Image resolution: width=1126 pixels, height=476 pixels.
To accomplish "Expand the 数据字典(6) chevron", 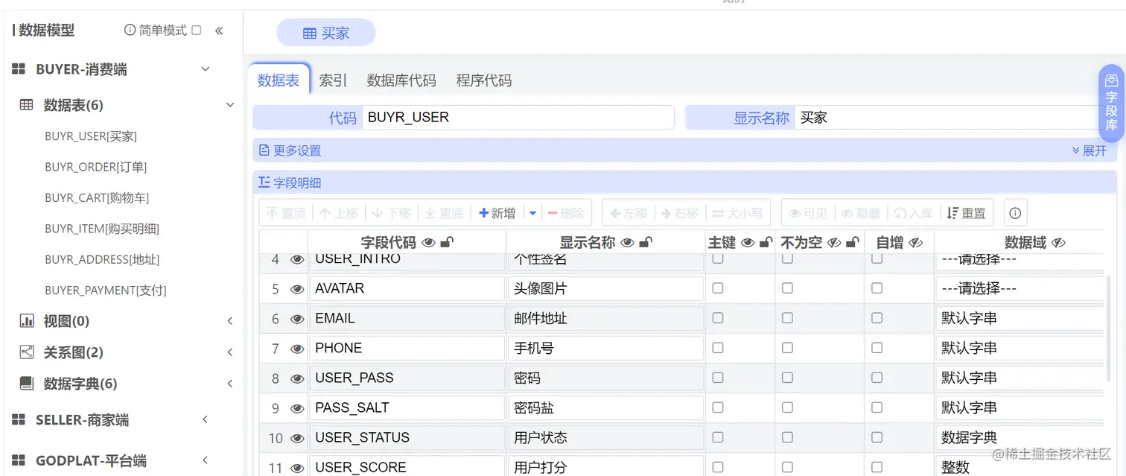I will click(x=229, y=384).
